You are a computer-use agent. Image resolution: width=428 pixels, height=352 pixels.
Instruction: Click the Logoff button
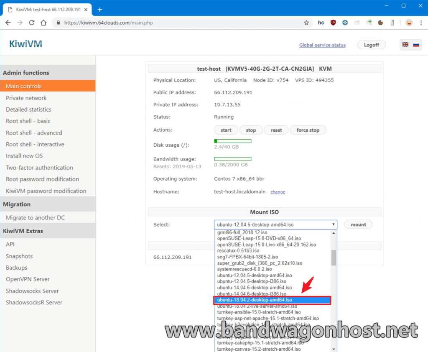point(371,45)
